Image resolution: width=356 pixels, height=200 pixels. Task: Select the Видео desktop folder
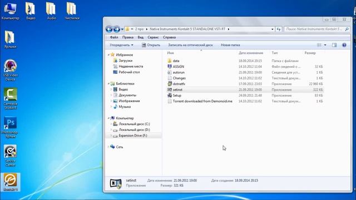[x=31, y=11]
